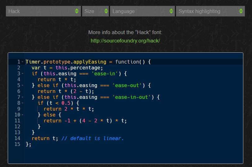Collapse the code fold at line 5

tap(23, 86)
